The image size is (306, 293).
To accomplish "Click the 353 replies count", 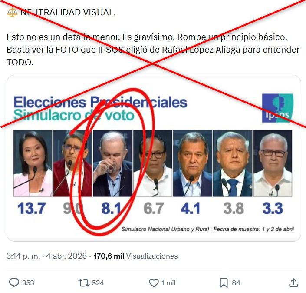I will pyautogui.click(x=28, y=283).
